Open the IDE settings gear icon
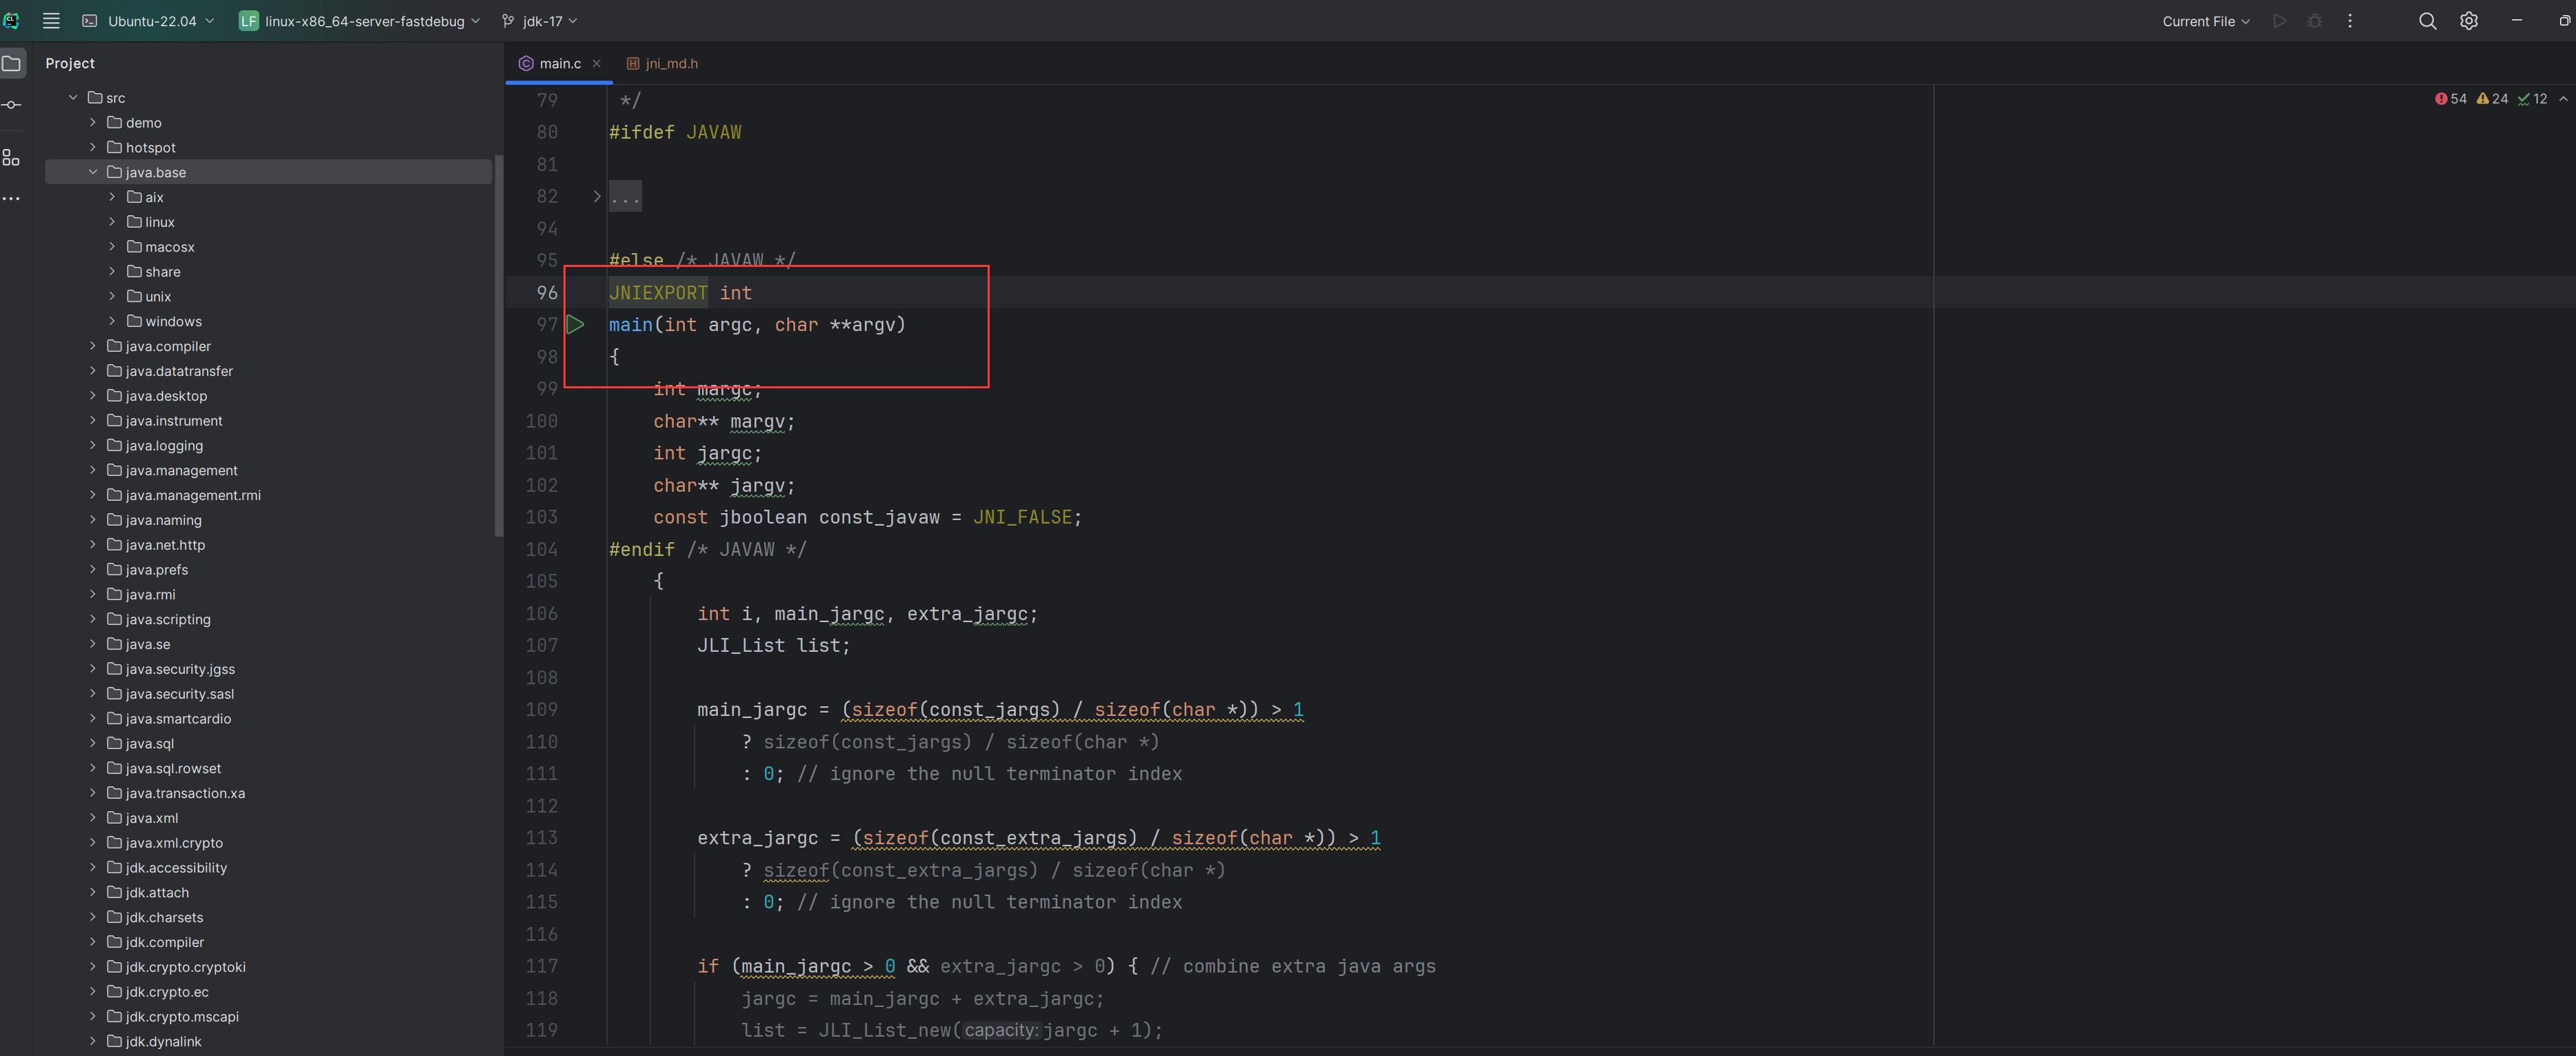 point(2469,21)
